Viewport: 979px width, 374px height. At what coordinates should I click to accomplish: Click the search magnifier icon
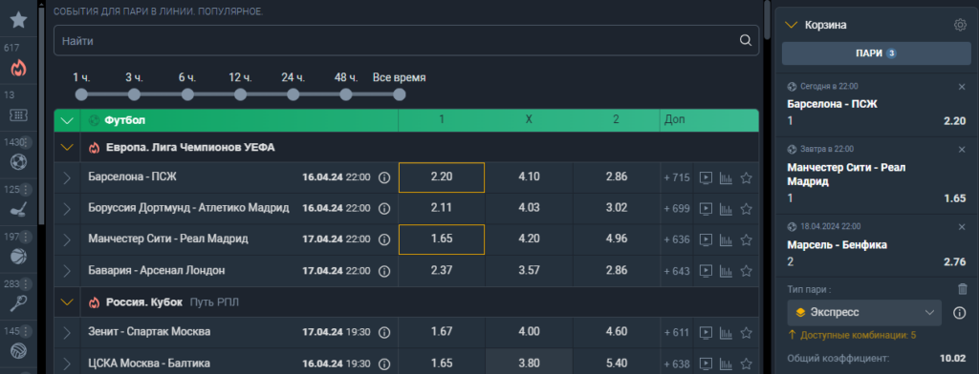tap(745, 40)
